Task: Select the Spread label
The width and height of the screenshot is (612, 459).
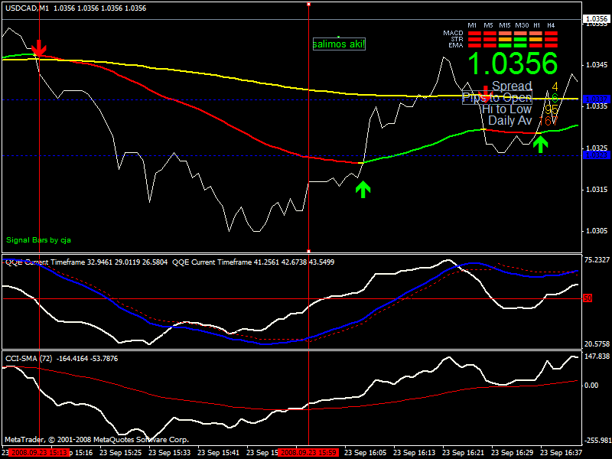Action: point(512,86)
